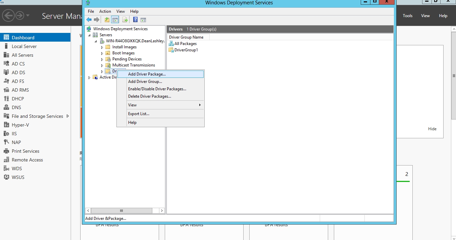Open Server Manager navigation history dropdown
Image resolution: width=456 pixels, height=240 pixels.
pyautogui.click(x=28, y=15)
